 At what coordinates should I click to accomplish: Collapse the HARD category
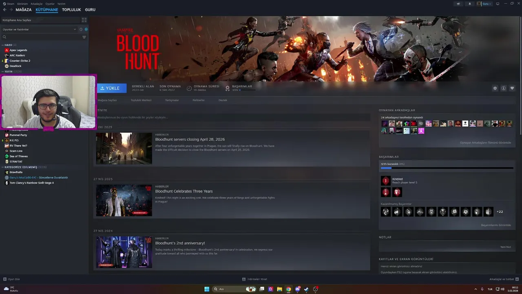click(x=8, y=45)
